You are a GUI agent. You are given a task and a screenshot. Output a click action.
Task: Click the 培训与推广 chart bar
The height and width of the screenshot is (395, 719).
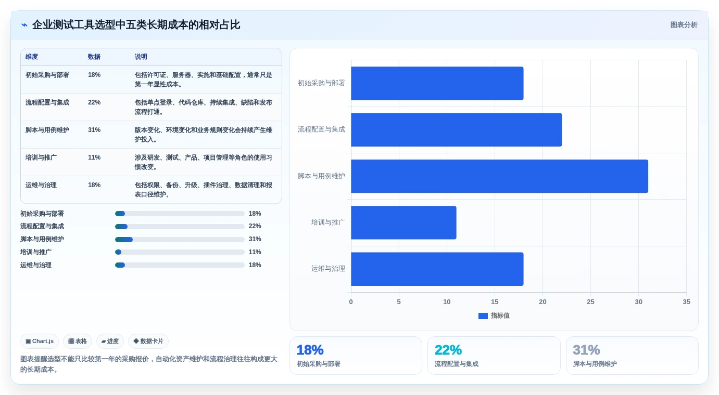[403, 222]
